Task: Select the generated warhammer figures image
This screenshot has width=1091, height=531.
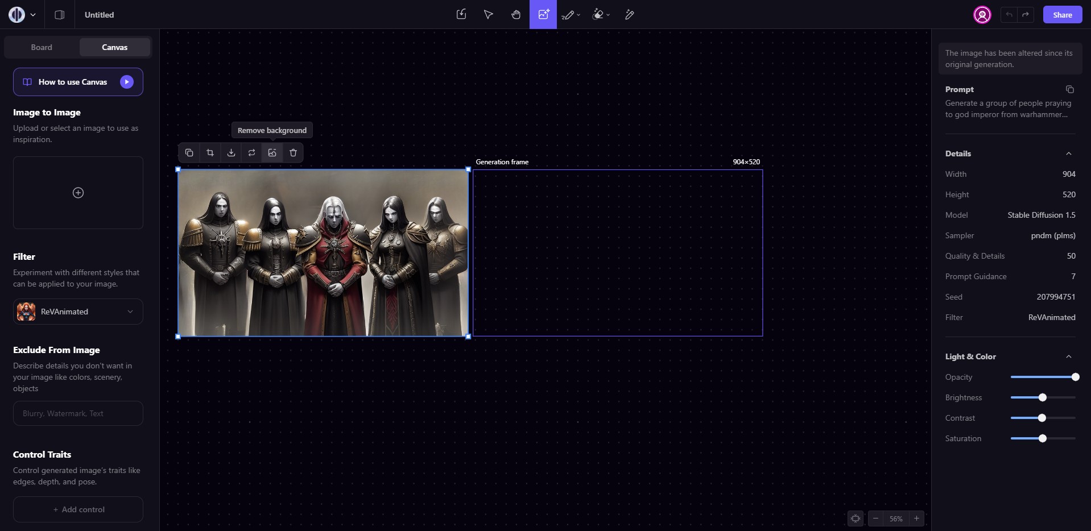Action: click(x=323, y=253)
